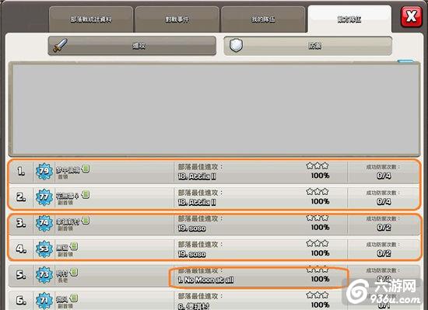
Task: Click "0/2" defense count in rank 4 row
Action: (384, 253)
